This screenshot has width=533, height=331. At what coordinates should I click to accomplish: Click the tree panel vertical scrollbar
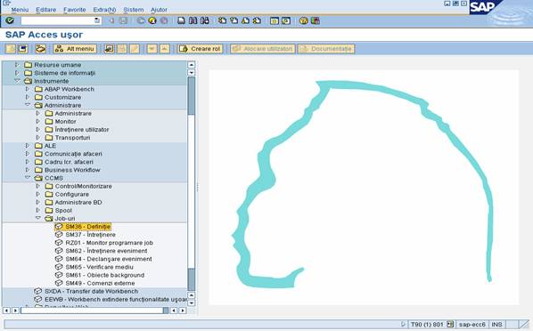(x=192, y=183)
